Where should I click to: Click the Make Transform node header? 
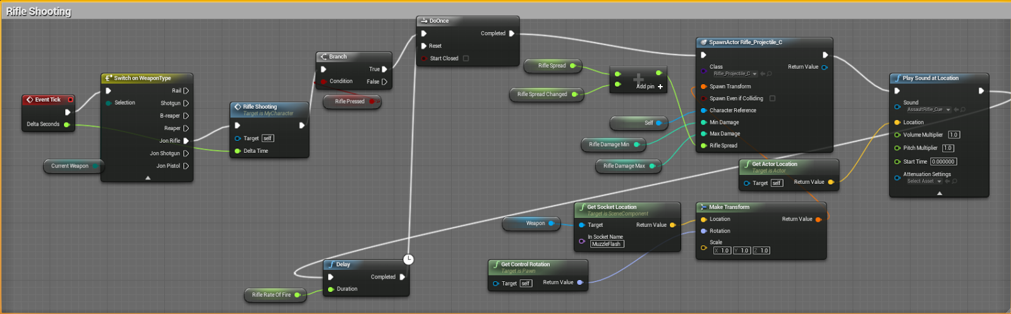coord(761,207)
